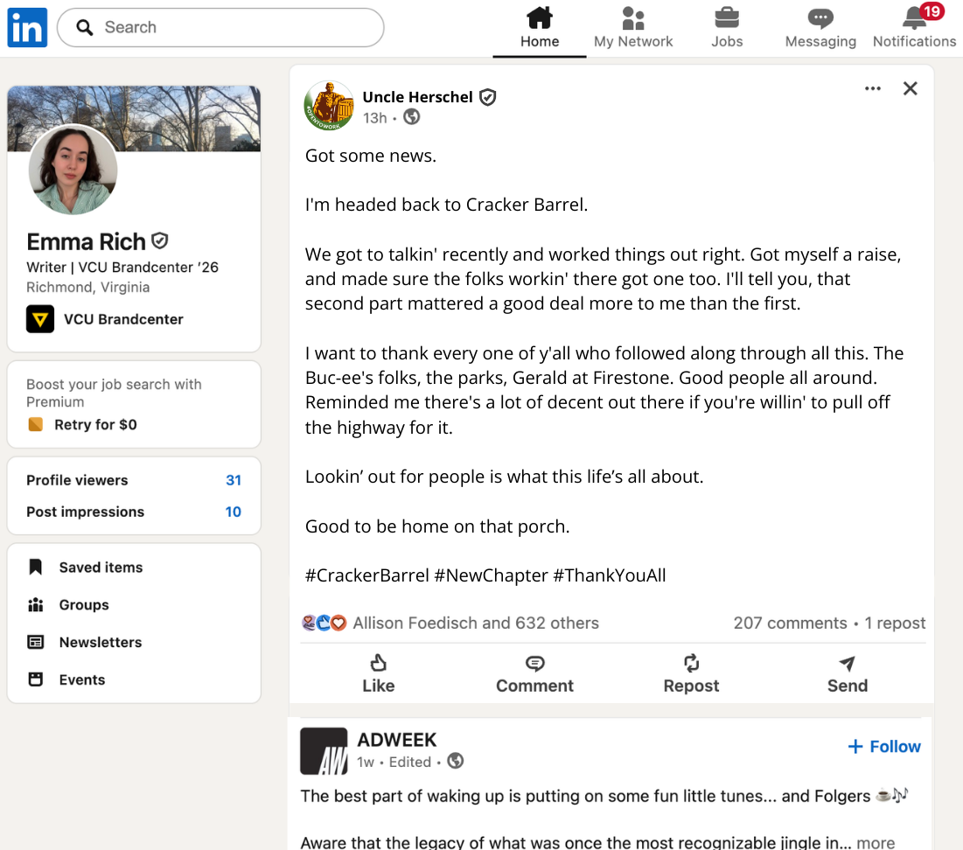Open the ADWEEK page name
The height and width of the screenshot is (850, 963).
pyautogui.click(x=397, y=740)
